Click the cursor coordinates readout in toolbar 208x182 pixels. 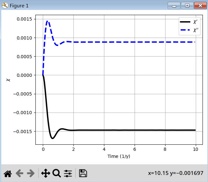(x=175, y=173)
